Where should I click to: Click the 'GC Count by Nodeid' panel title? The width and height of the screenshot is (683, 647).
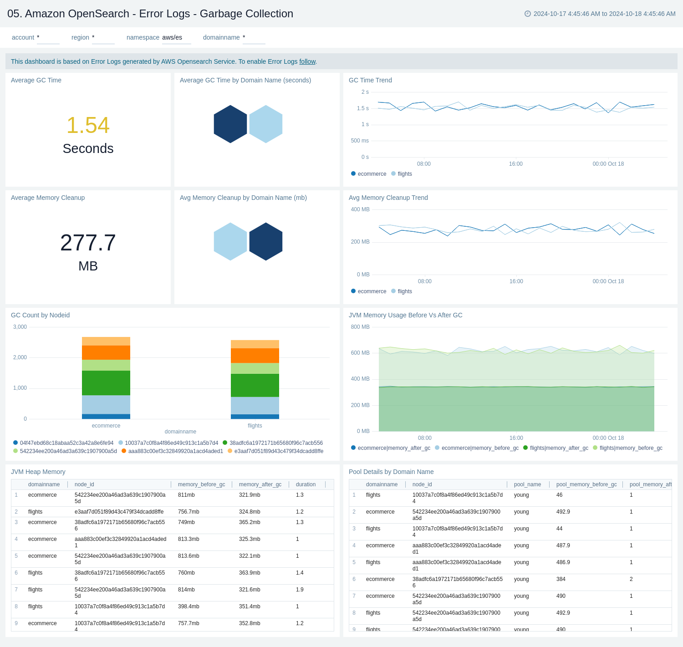[x=40, y=315]
